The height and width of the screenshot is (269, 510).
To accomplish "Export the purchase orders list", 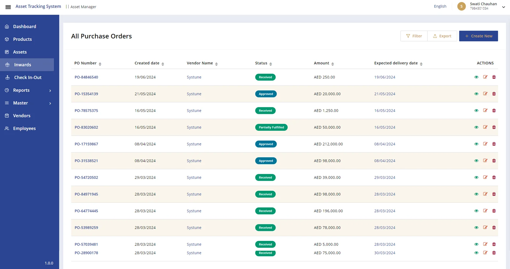I will point(442,36).
